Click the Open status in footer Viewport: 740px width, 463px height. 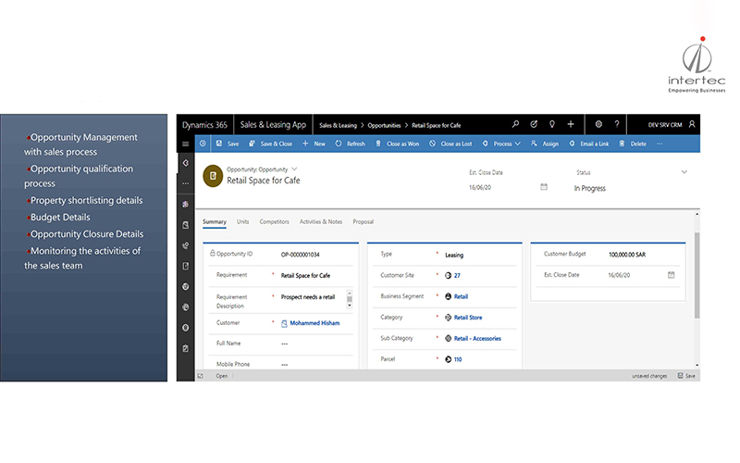(221, 376)
